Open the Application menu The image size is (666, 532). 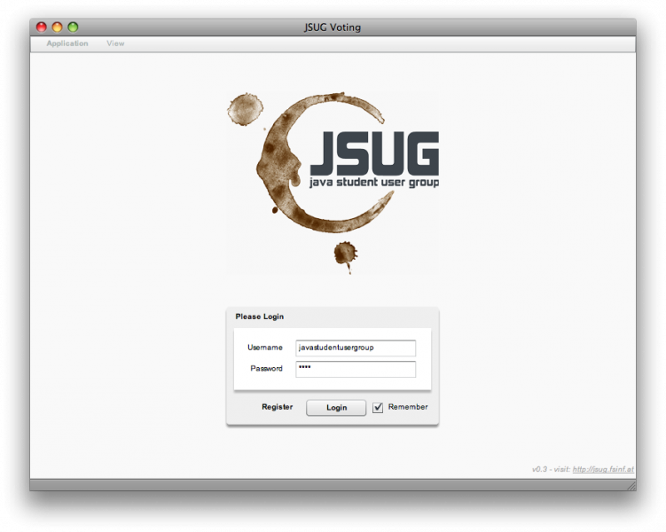[x=67, y=43]
